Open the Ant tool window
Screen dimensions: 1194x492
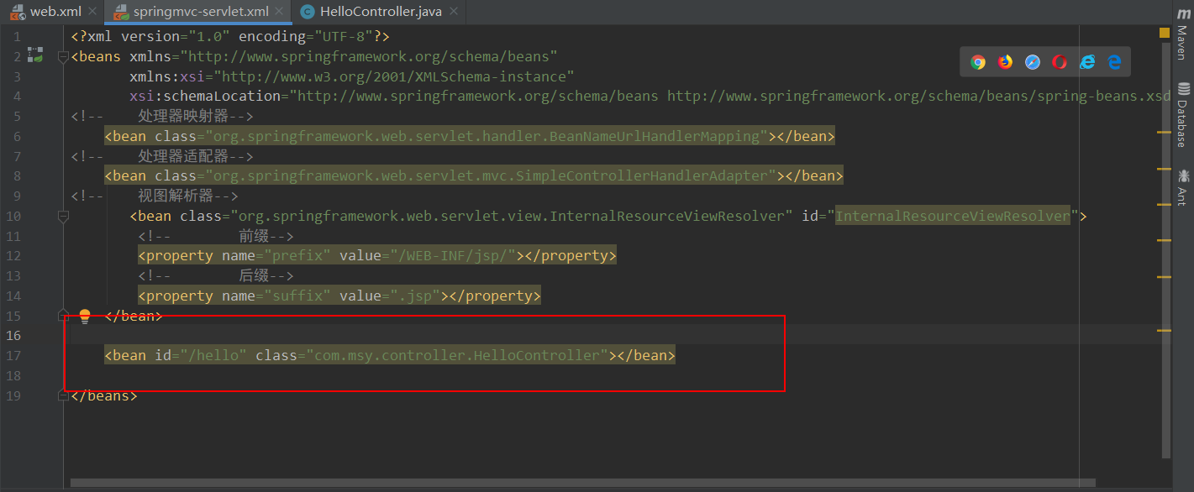[x=1181, y=187]
